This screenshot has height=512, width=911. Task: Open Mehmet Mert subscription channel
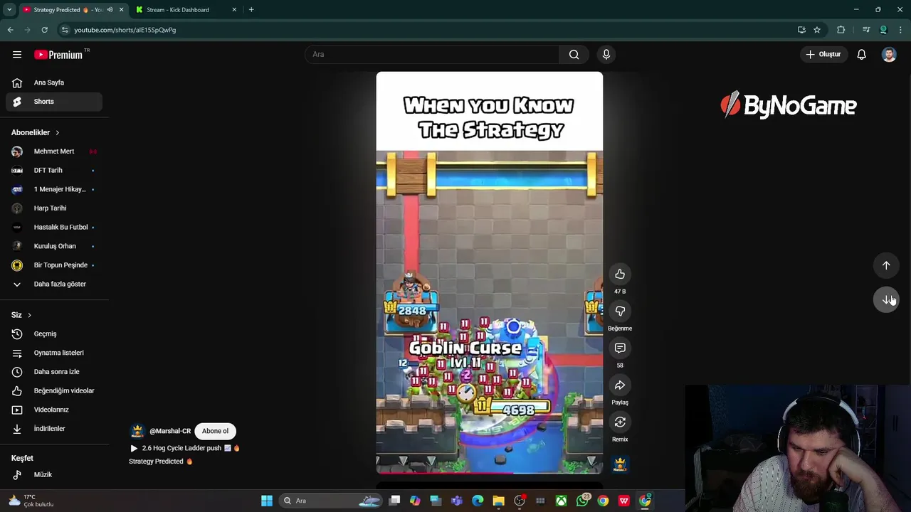coord(54,151)
